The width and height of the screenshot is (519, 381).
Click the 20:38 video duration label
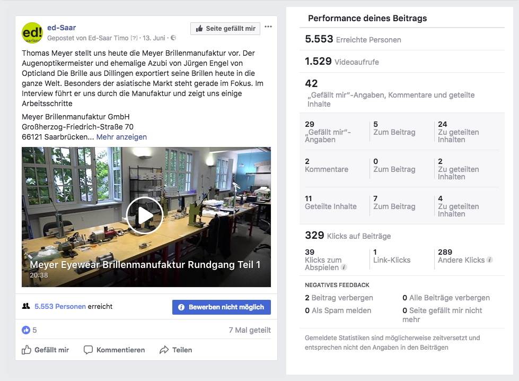tap(39, 275)
